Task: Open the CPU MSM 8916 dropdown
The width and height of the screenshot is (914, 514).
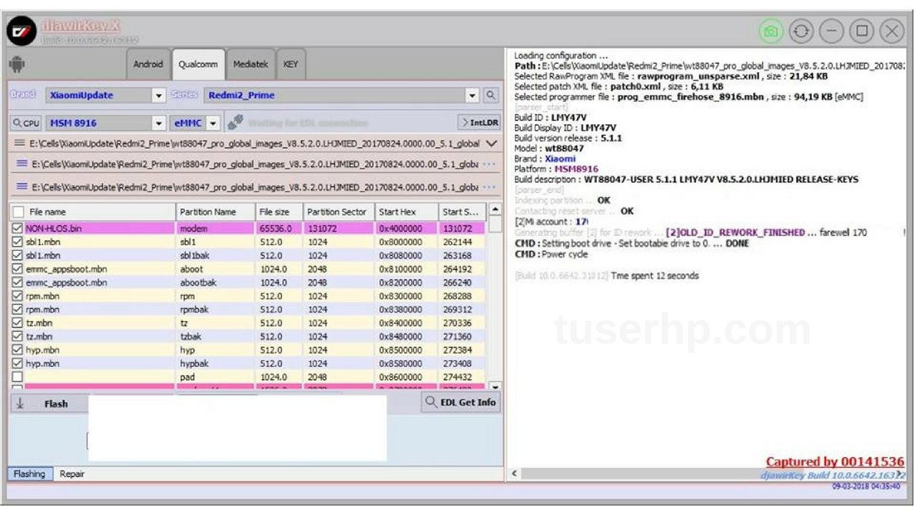Action: click(x=159, y=123)
